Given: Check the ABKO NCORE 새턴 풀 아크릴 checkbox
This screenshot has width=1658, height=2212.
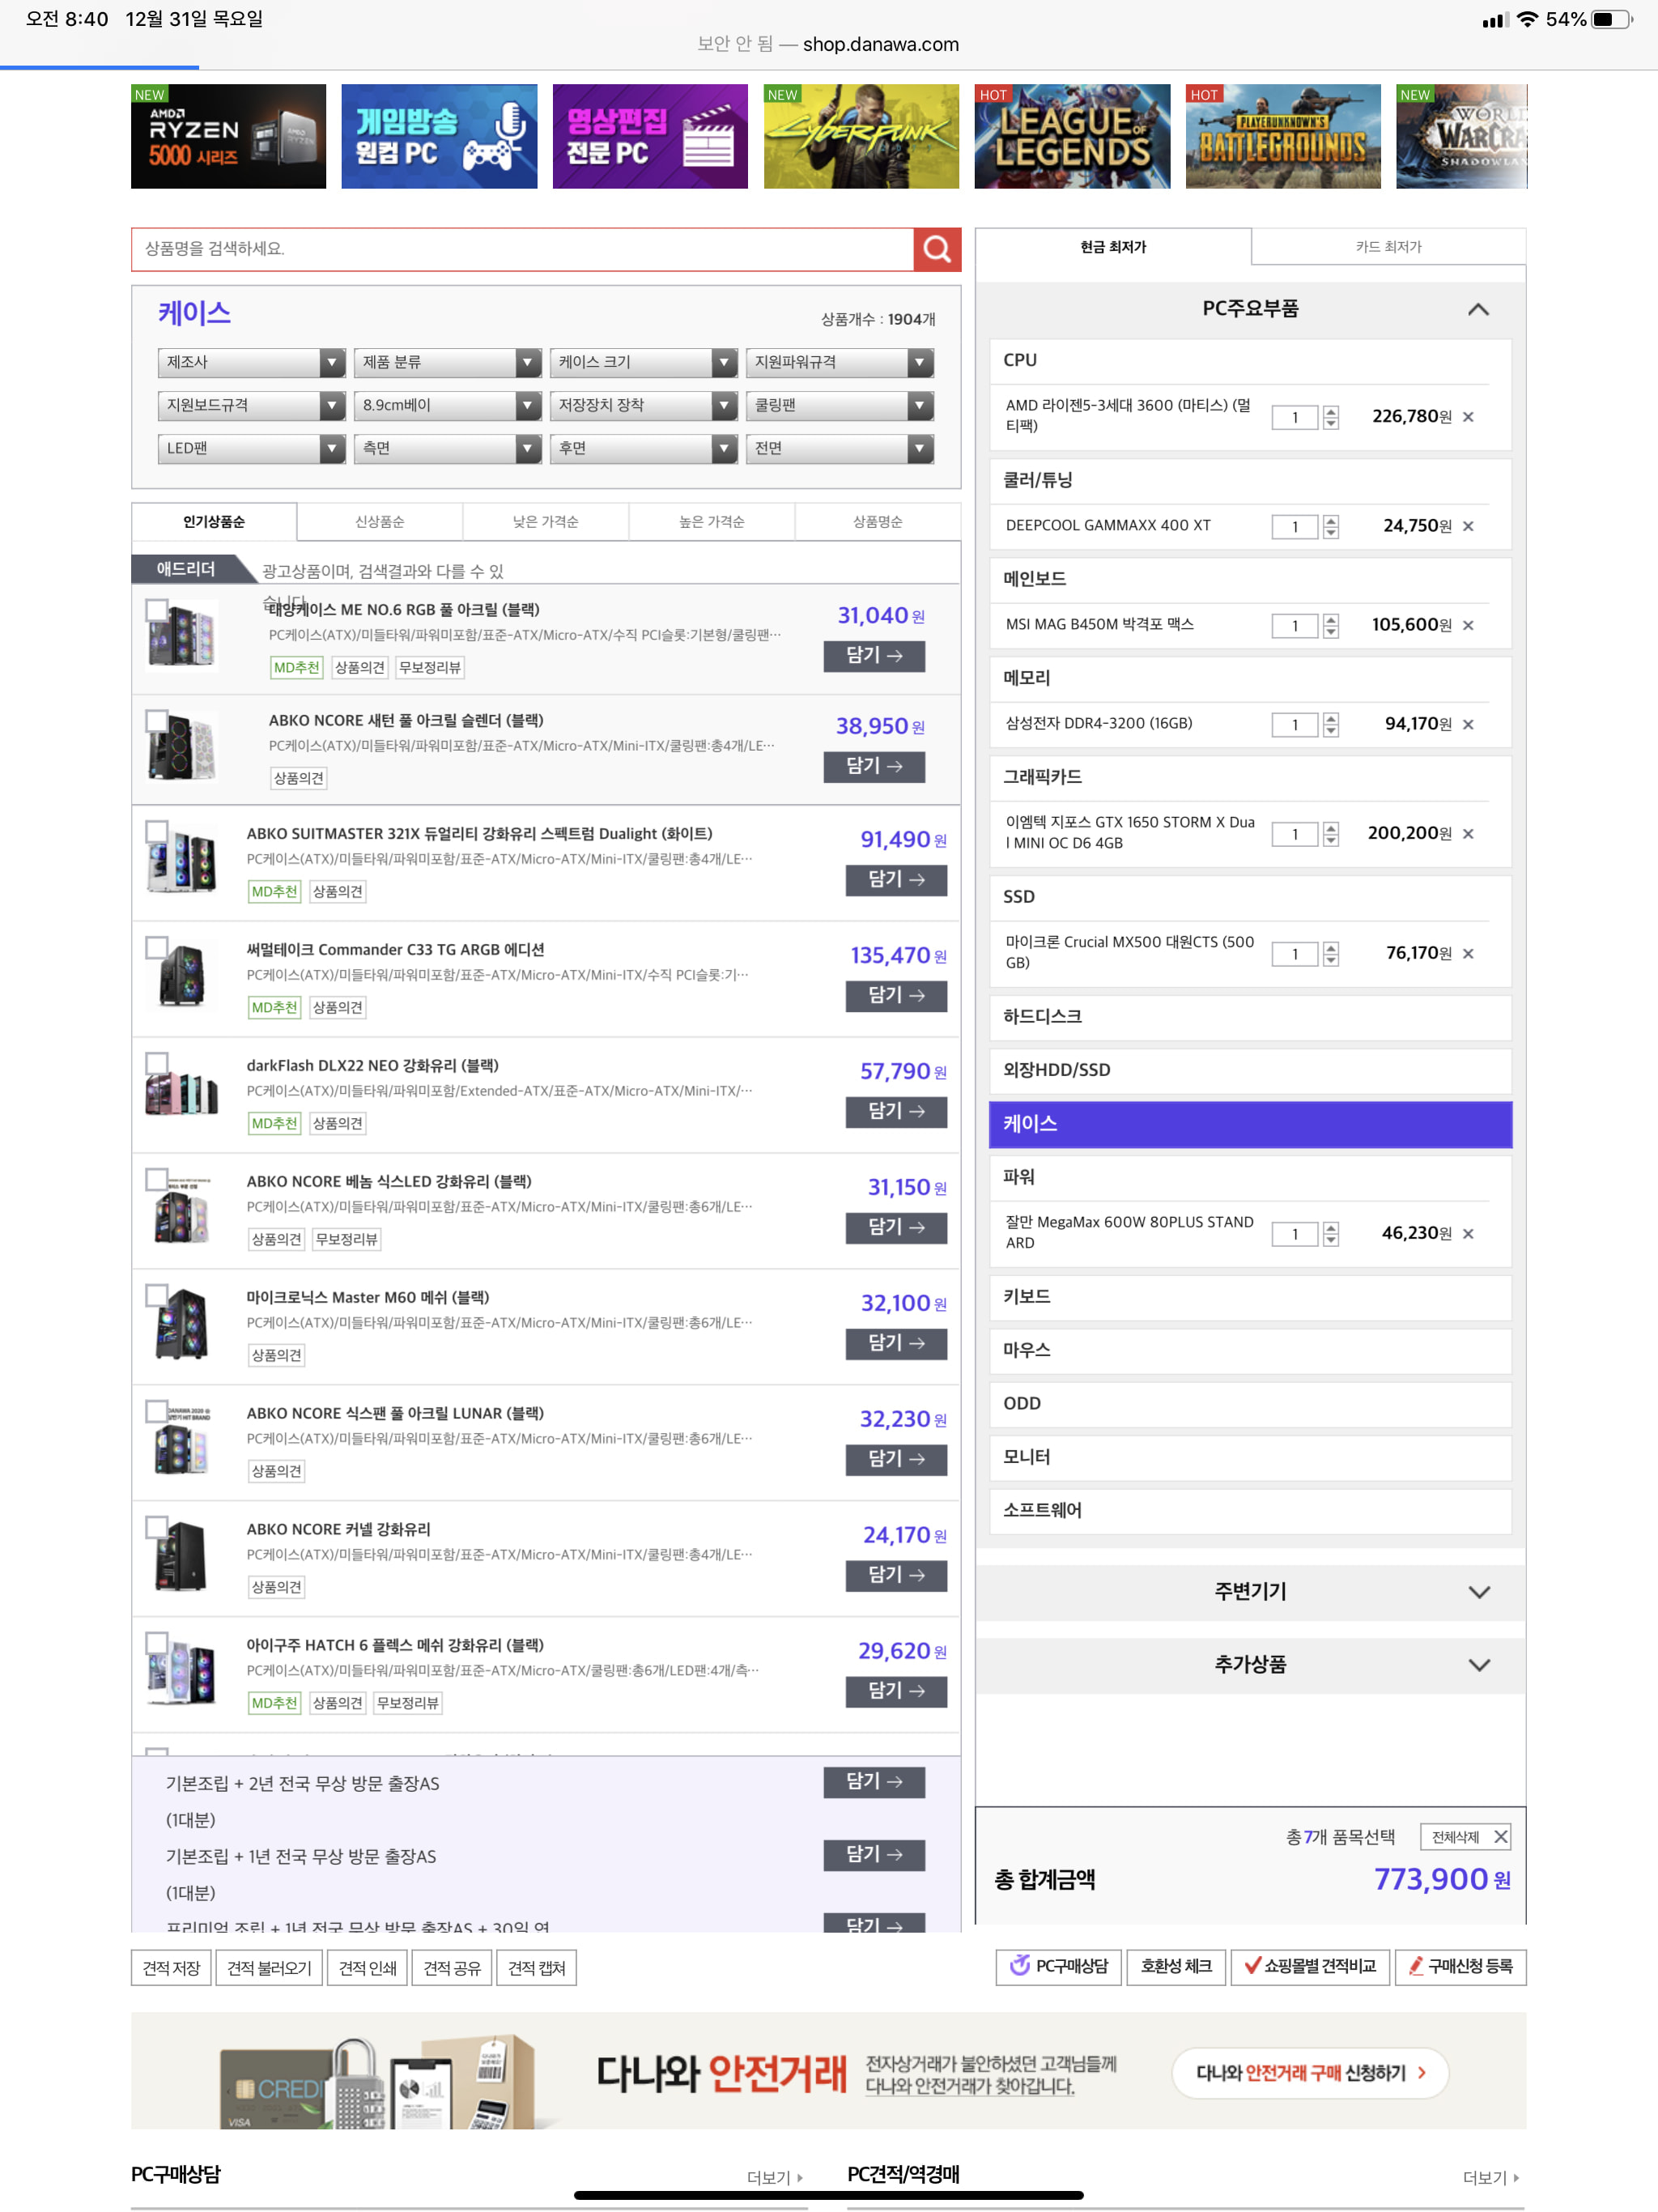Looking at the screenshot, I should [x=156, y=720].
